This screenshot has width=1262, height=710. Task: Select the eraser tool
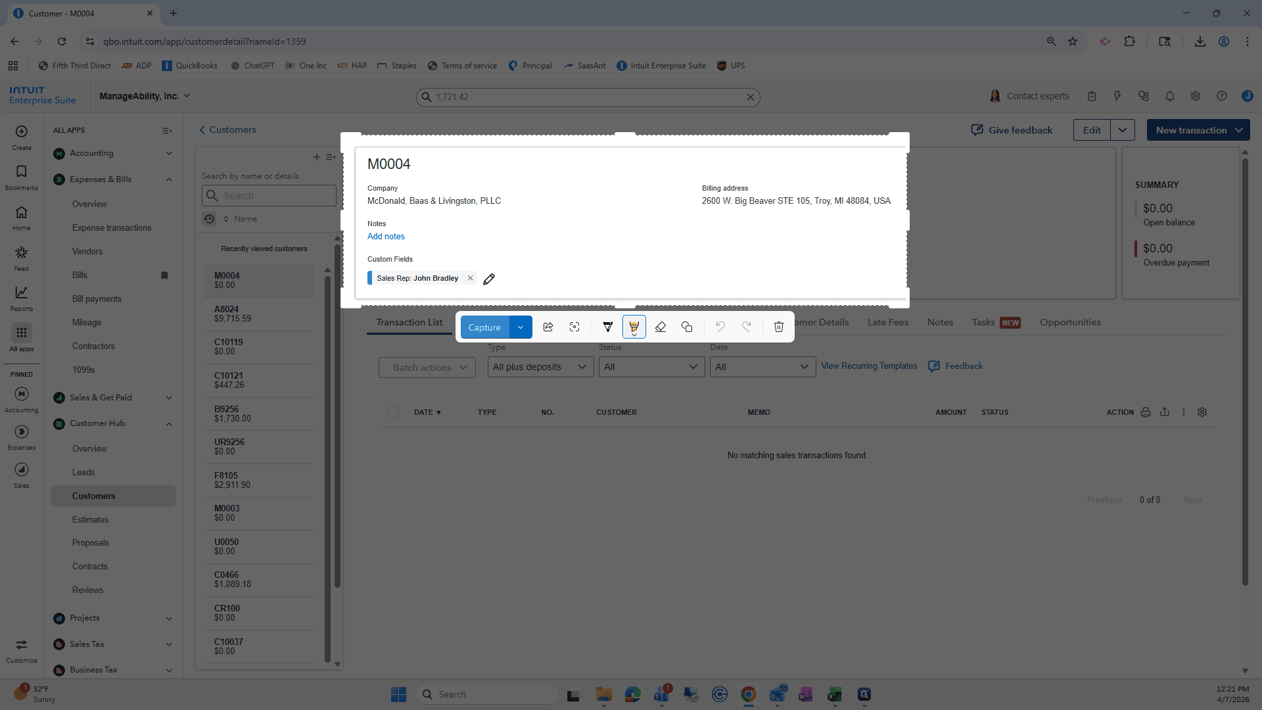point(661,327)
